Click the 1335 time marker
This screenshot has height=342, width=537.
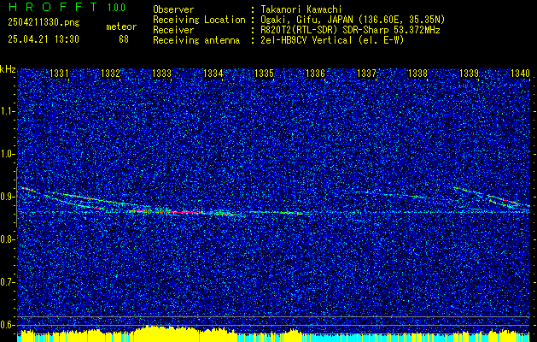[x=264, y=73]
